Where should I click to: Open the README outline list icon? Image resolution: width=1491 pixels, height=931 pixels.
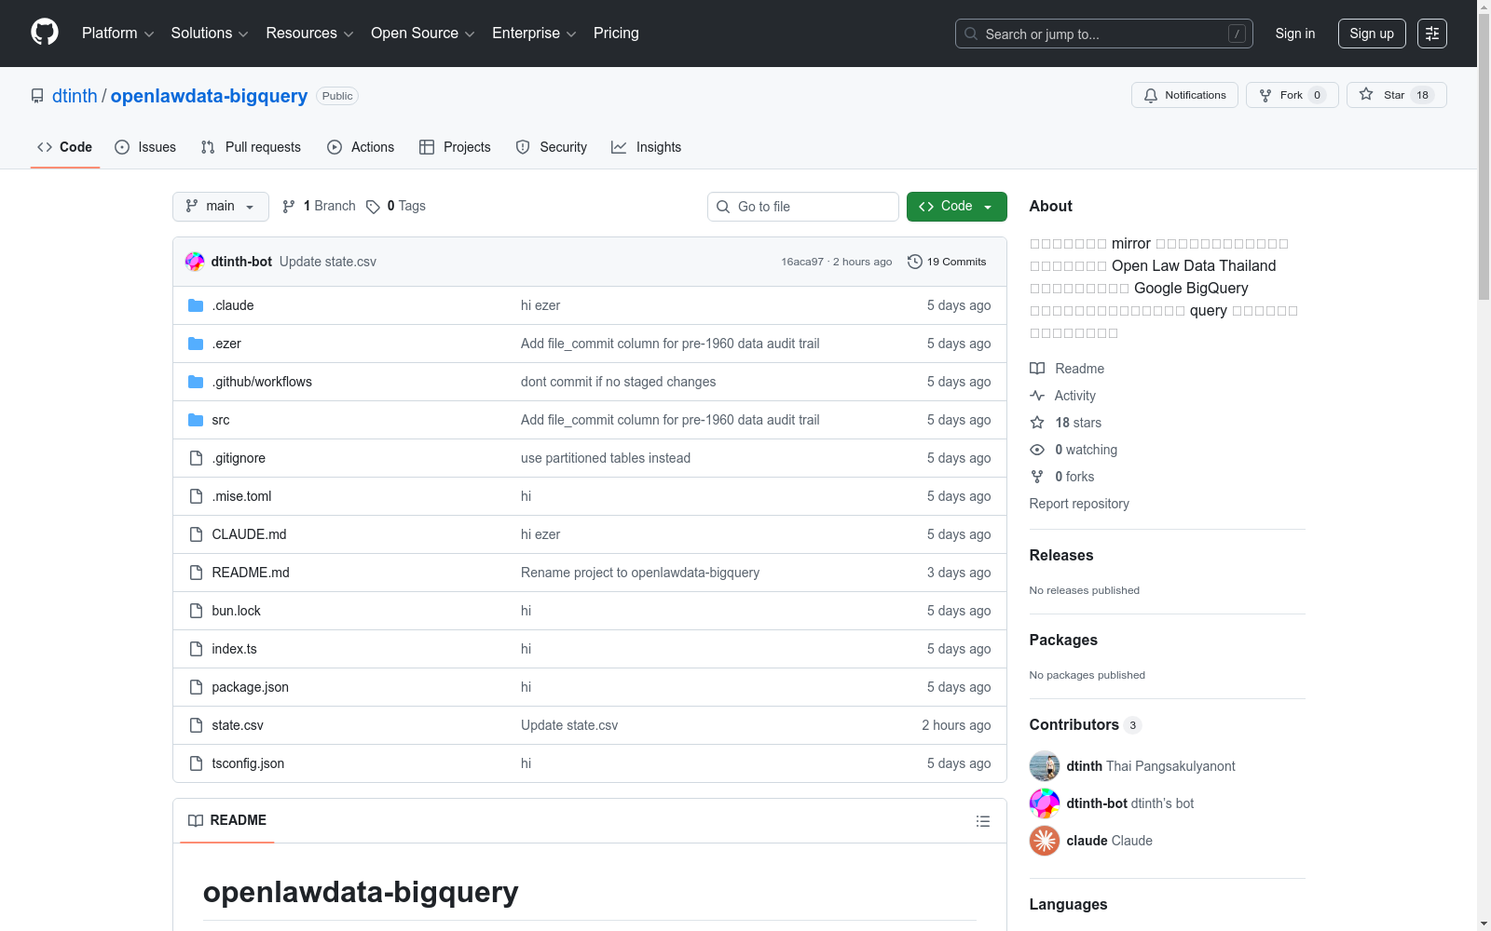pos(983,821)
